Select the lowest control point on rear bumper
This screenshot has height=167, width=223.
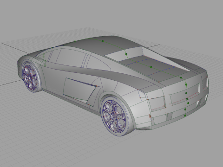185,116
